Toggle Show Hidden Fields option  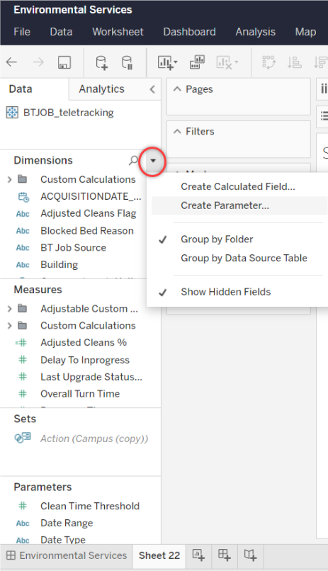coord(226,292)
